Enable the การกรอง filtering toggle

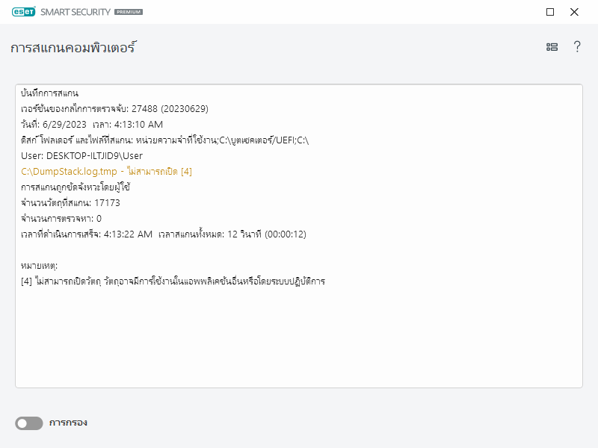click(29, 423)
